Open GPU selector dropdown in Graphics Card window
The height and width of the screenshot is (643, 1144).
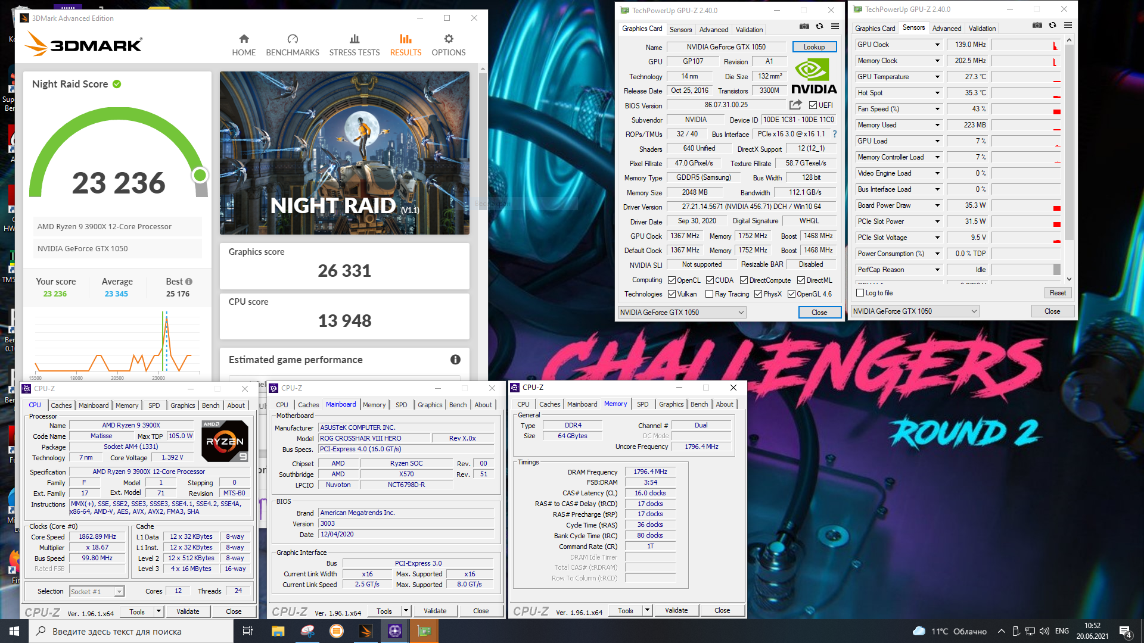[x=682, y=313]
